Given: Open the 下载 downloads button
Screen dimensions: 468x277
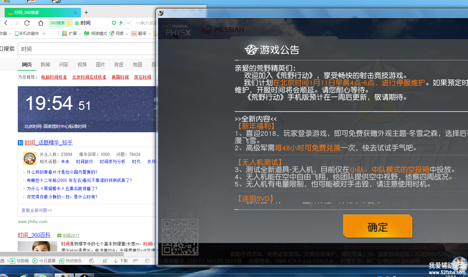Looking at the screenshot, I should tap(121, 261).
